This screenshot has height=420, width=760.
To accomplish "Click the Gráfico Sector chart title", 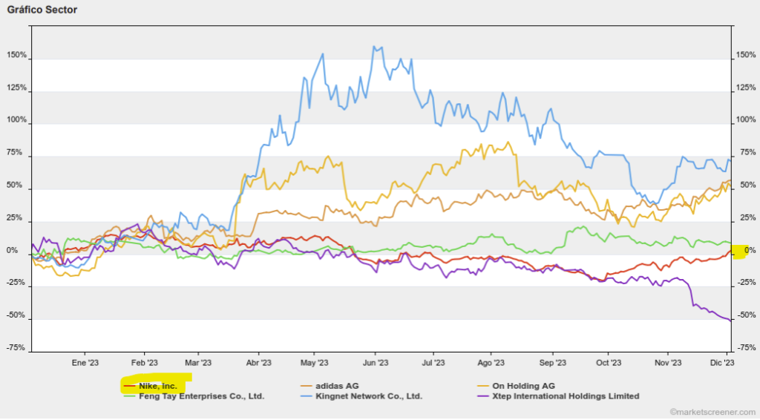I will coord(41,10).
